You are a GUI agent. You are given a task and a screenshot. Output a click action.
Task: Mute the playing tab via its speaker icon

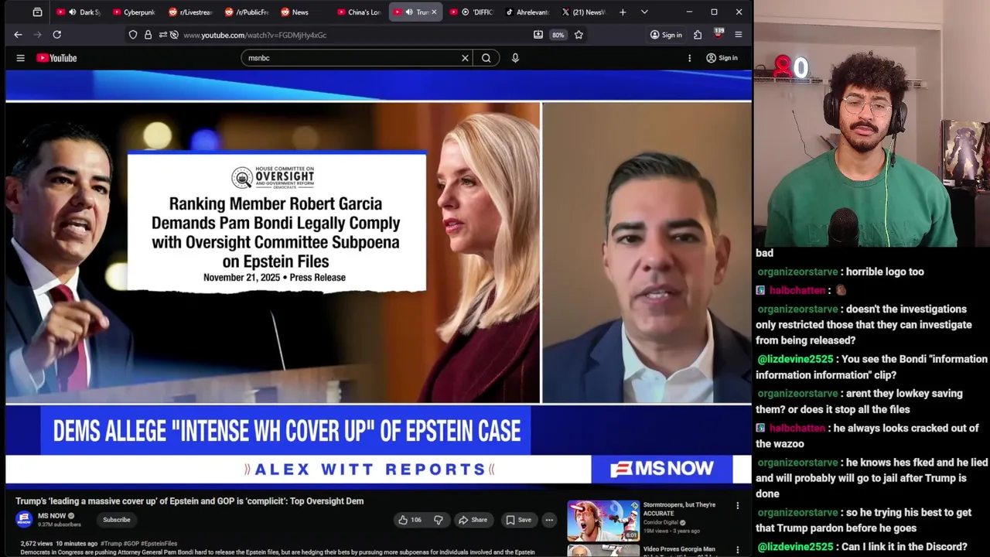409,12
